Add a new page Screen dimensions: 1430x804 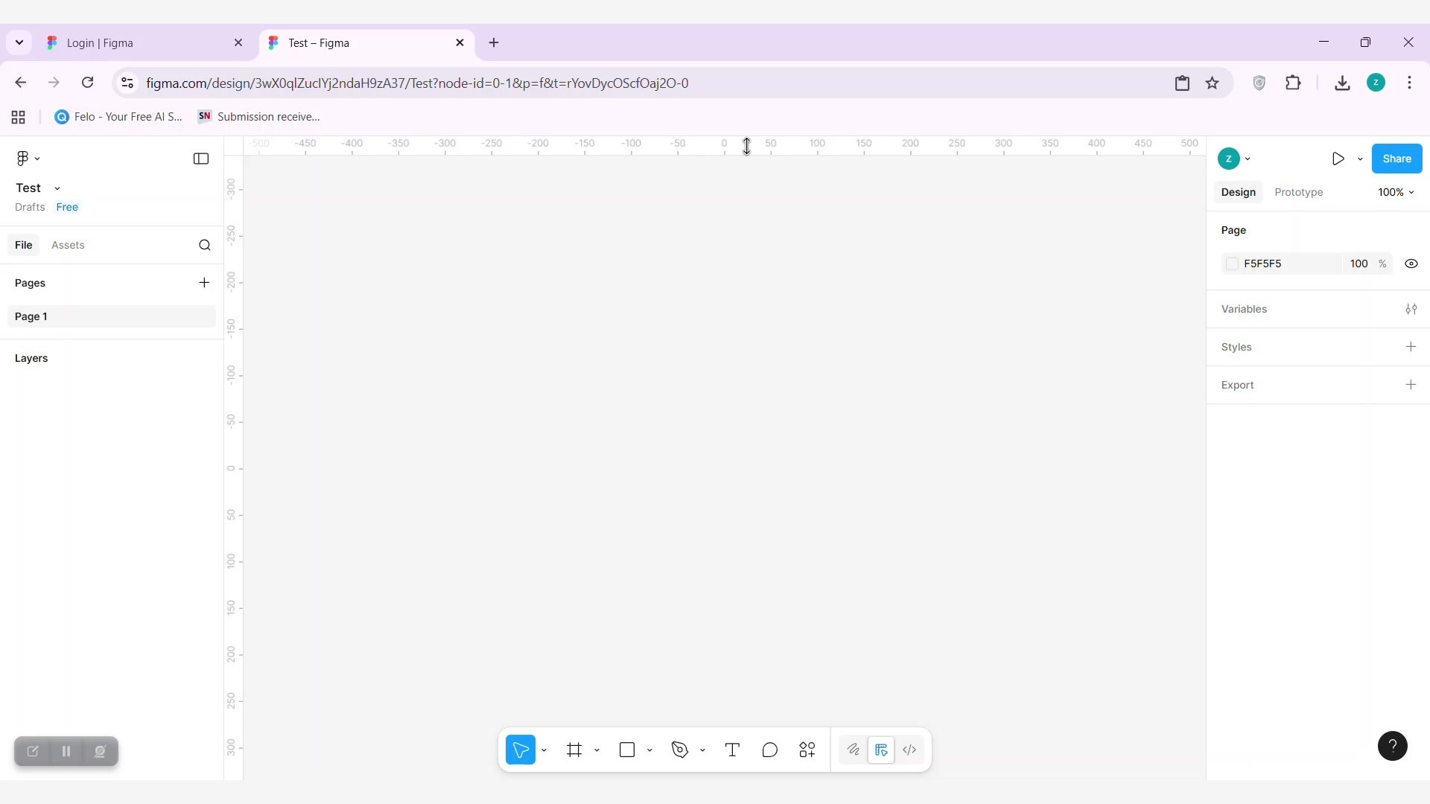pos(204,283)
